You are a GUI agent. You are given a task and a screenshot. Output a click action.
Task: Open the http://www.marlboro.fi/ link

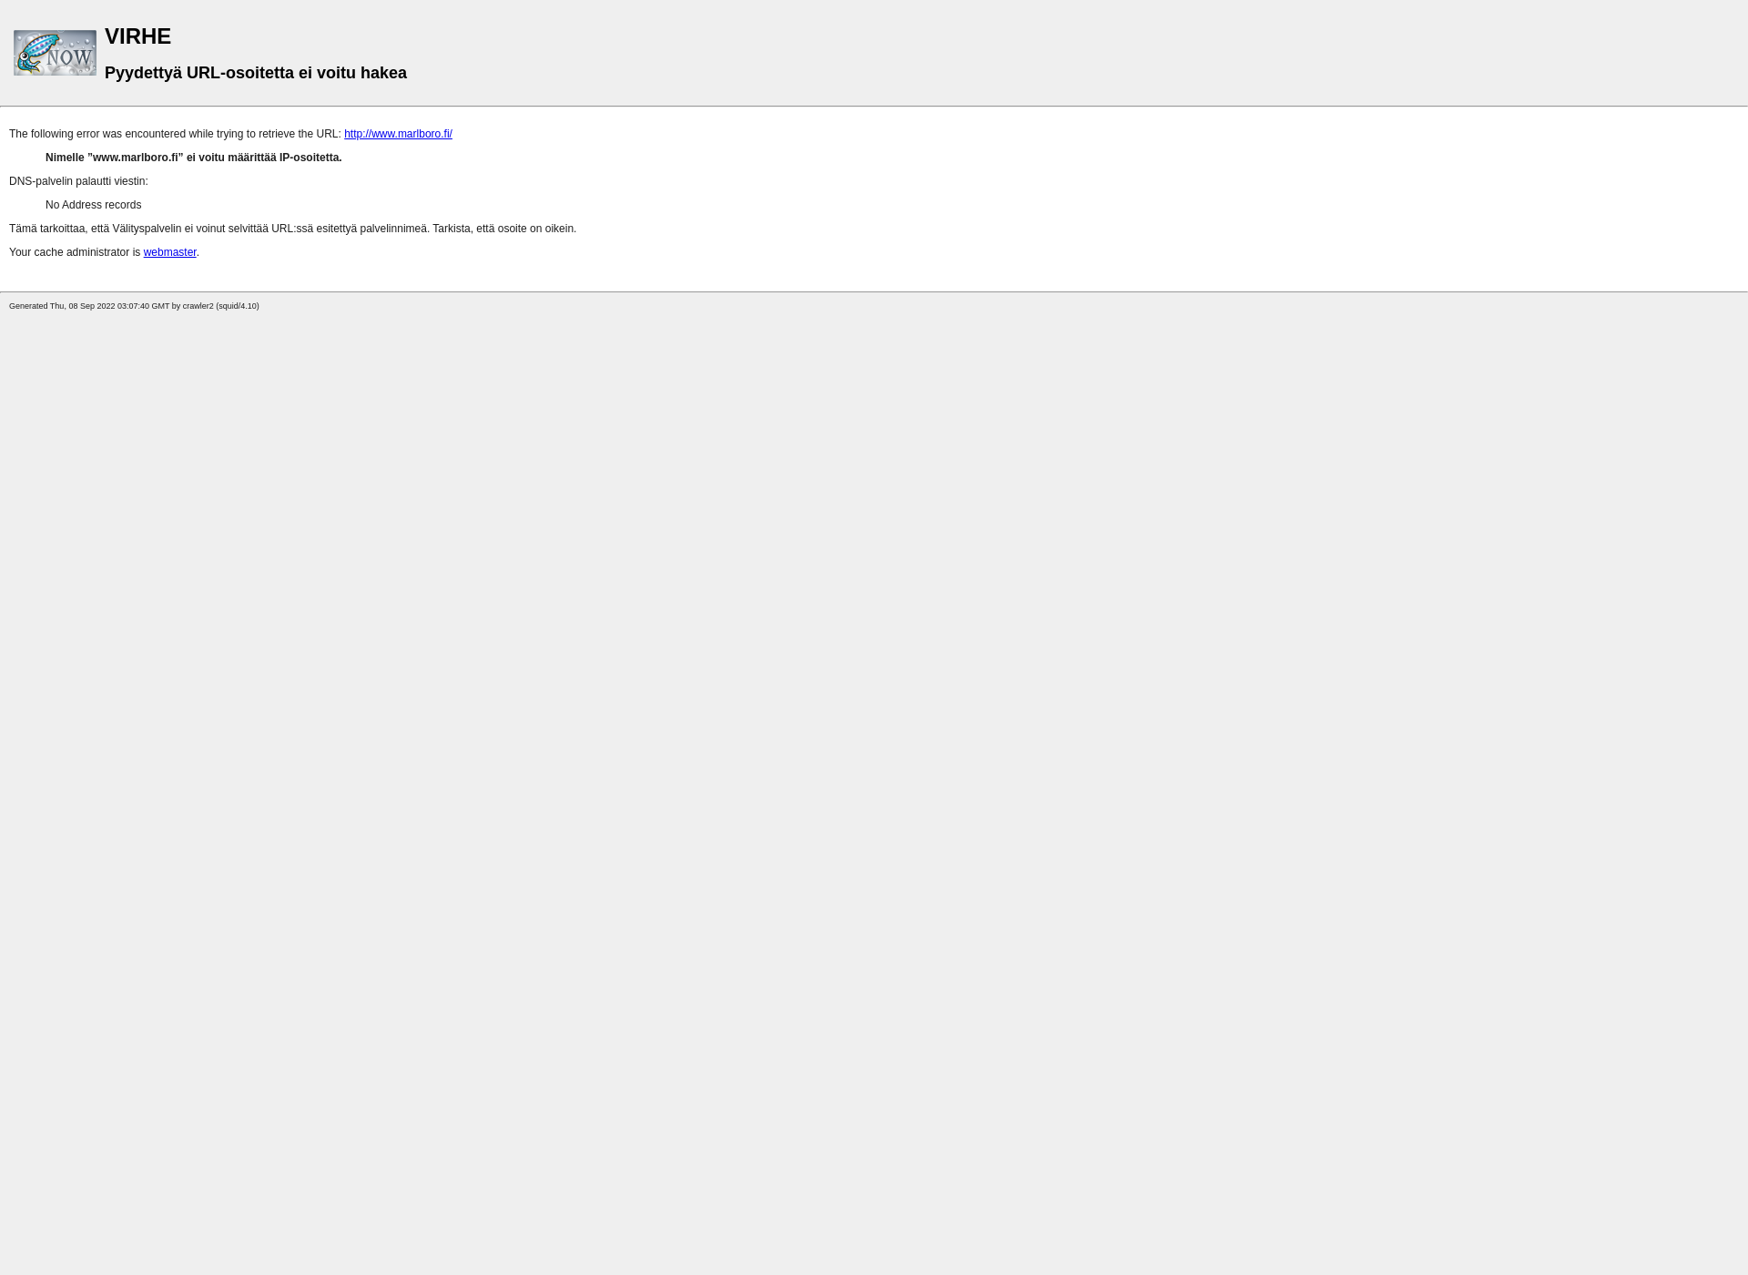[x=398, y=133]
